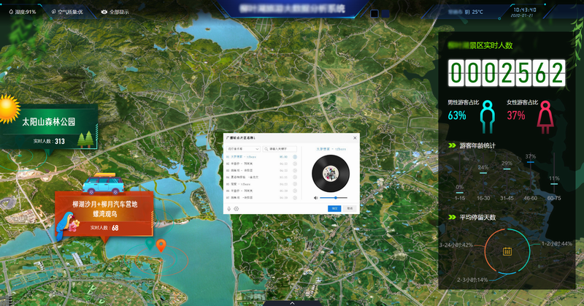584x306 pixels.
Task: Click the humidity 湿度 91% indicator
Action: [20, 12]
